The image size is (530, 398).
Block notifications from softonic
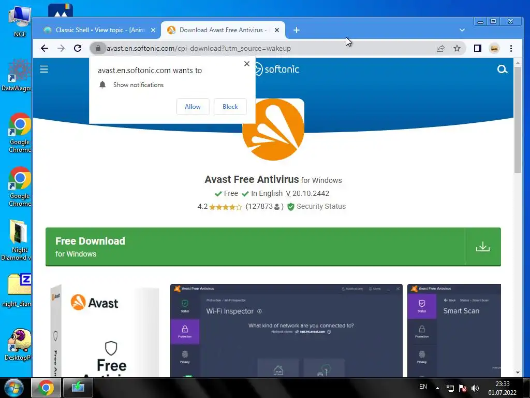pos(230,107)
